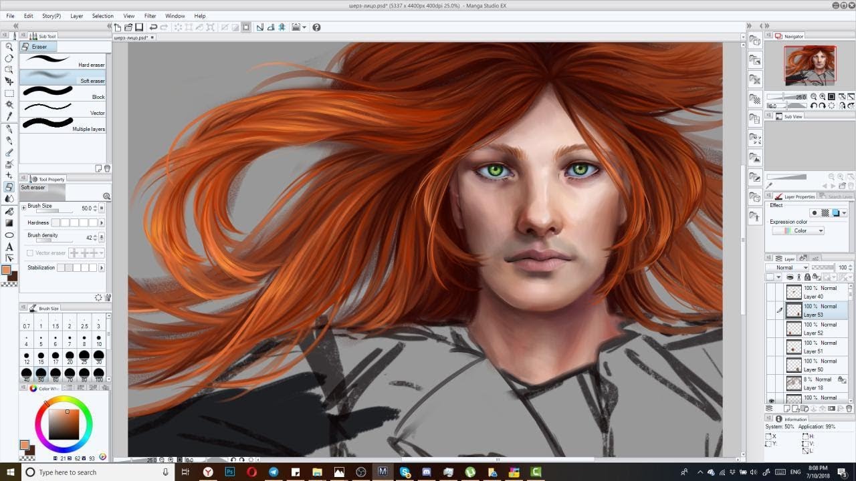This screenshot has height=481, width=856.
Task: Open Photoshop from the taskbar
Action: pos(230,472)
